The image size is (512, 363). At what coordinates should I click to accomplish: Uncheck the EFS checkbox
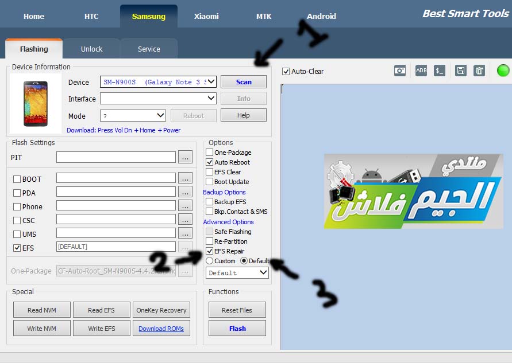17,248
